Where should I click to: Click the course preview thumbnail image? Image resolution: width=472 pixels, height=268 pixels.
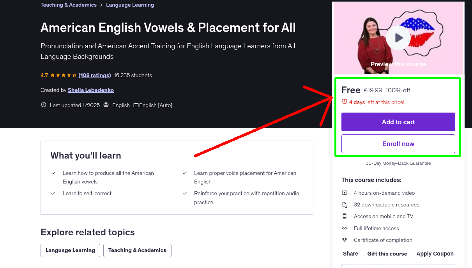[x=398, y=38]
